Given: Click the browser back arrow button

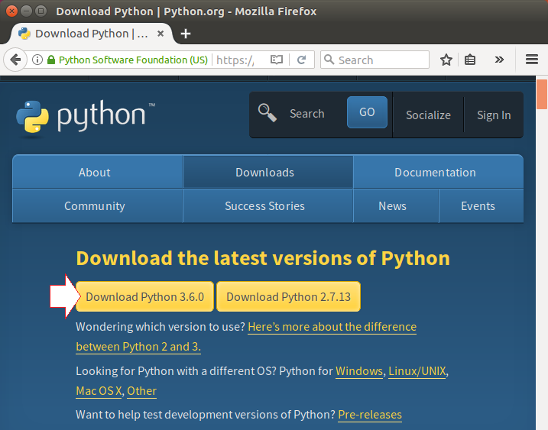Looking at the screenshot, I should pyautogui.click(x=15, y=60).
